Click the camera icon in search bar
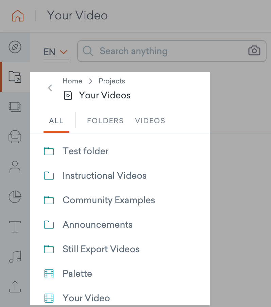The height and width of the screenshot is (307, 271). pos(254,51)
